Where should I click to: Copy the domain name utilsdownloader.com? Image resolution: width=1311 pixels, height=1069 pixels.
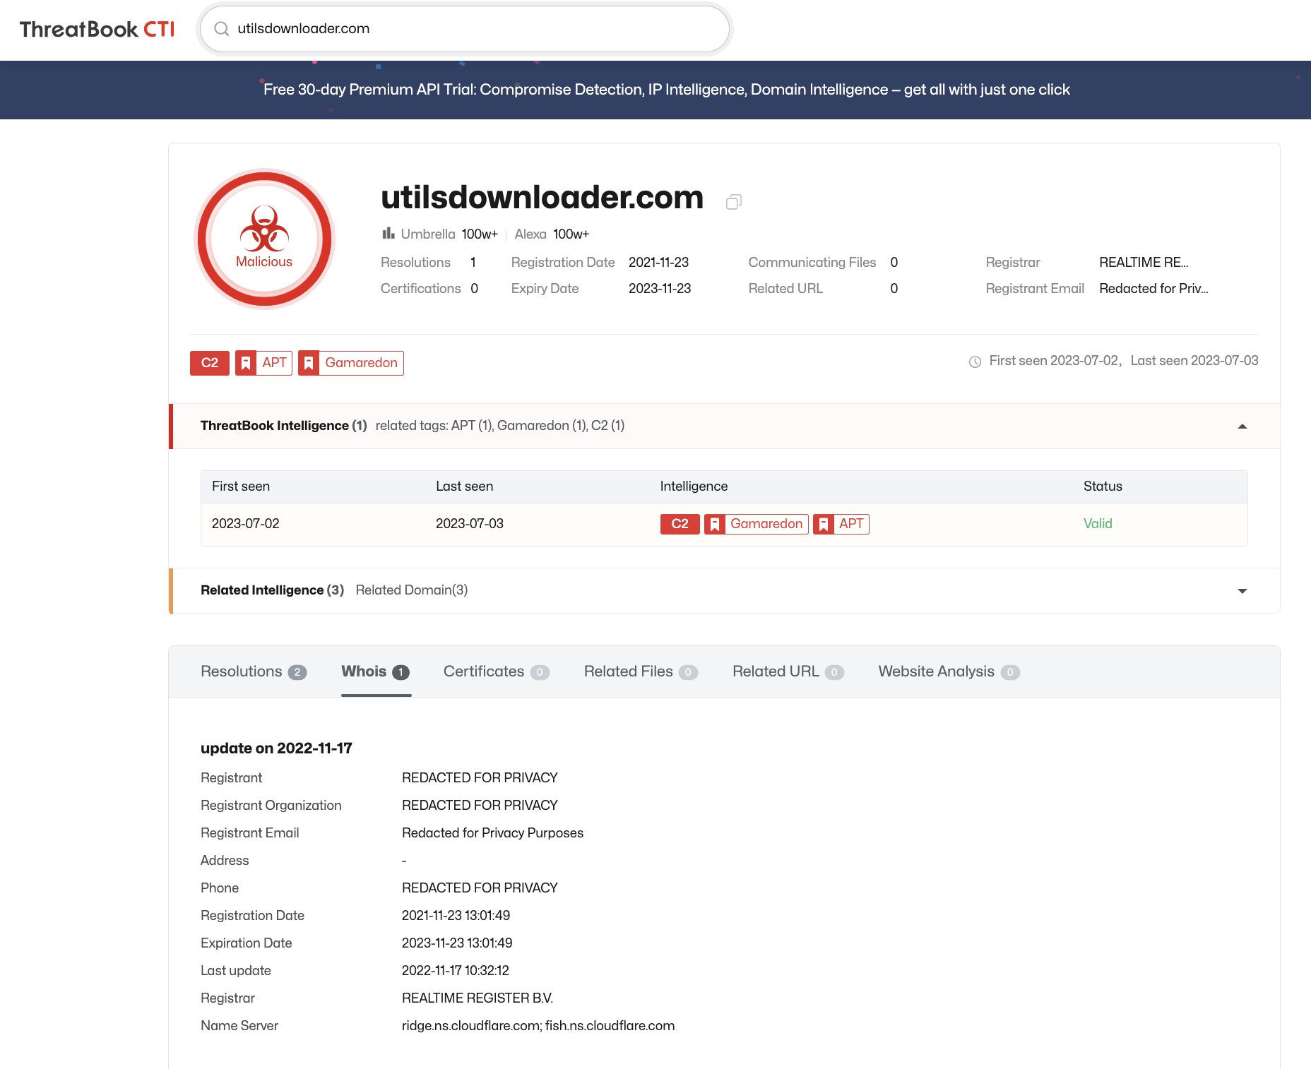(734, 202)
